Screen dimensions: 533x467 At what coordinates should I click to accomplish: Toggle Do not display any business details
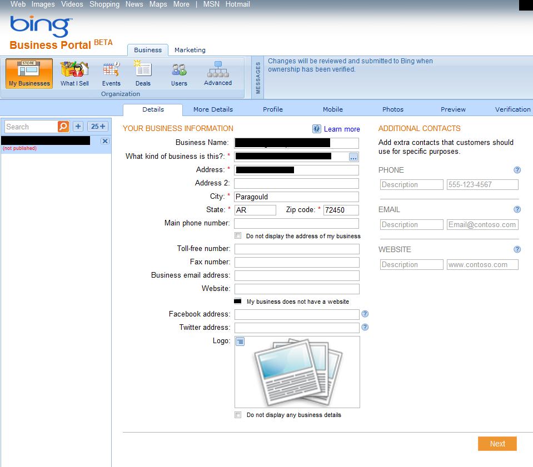pyautogui.click(x=238, y=415)
